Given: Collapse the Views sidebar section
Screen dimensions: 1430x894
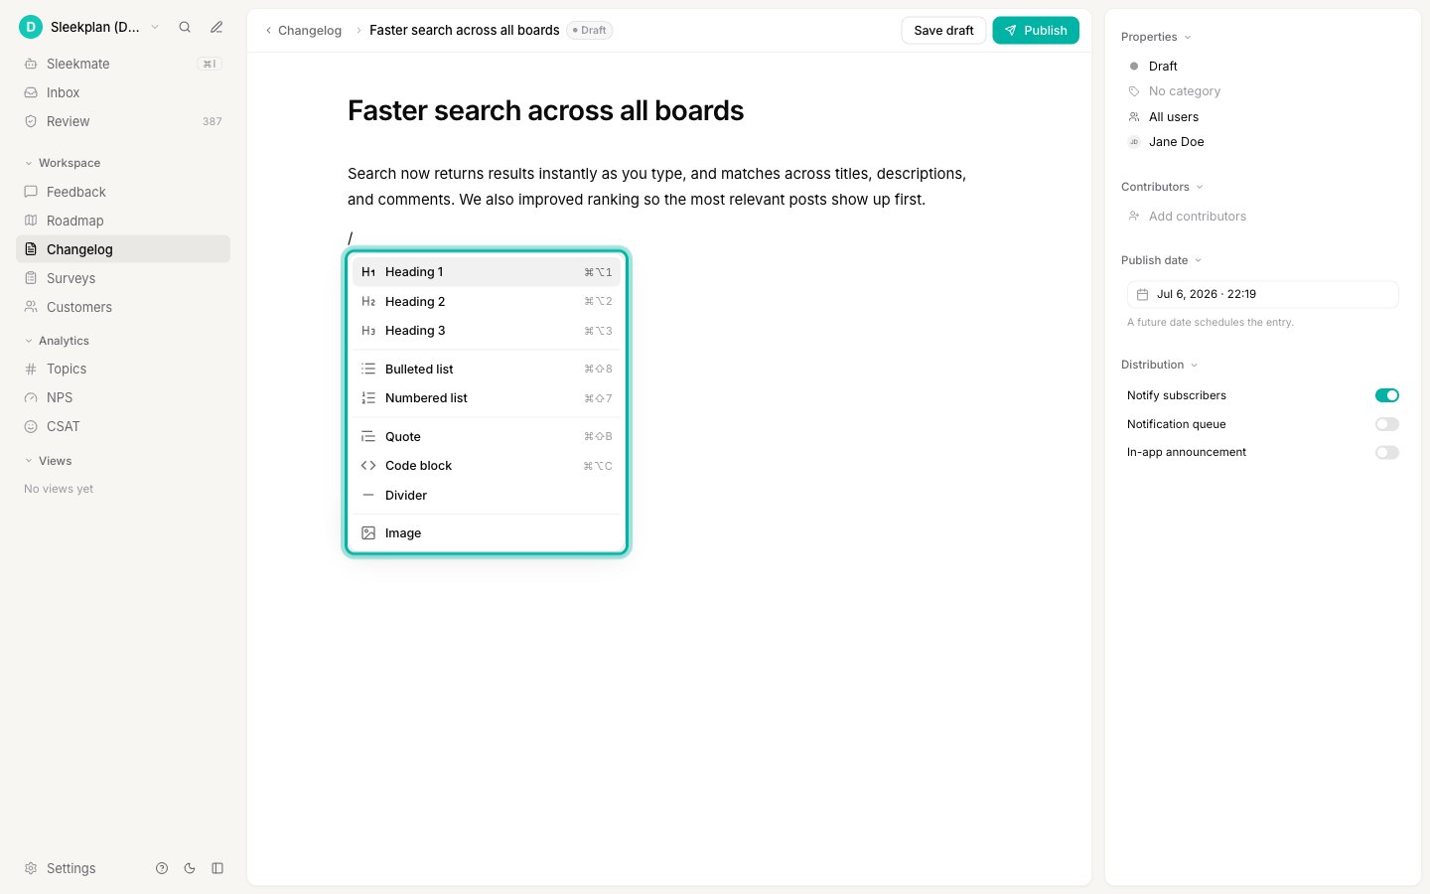Looking at the screenshot, I should point(48,461).
